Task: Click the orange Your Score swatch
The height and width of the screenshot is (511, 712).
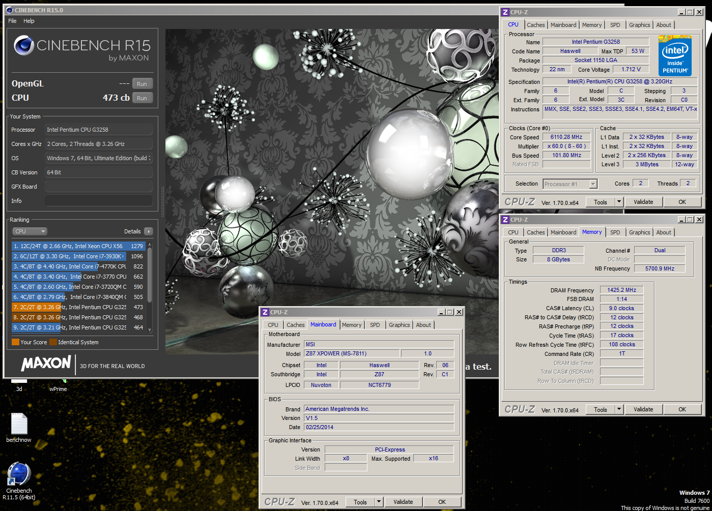Action: (15, 342)
